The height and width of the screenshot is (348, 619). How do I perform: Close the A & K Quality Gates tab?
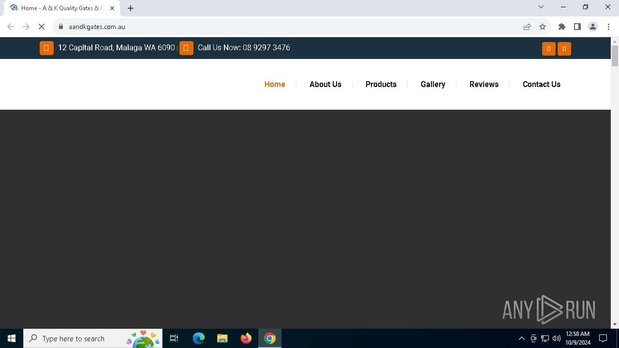tap(112, 8)
